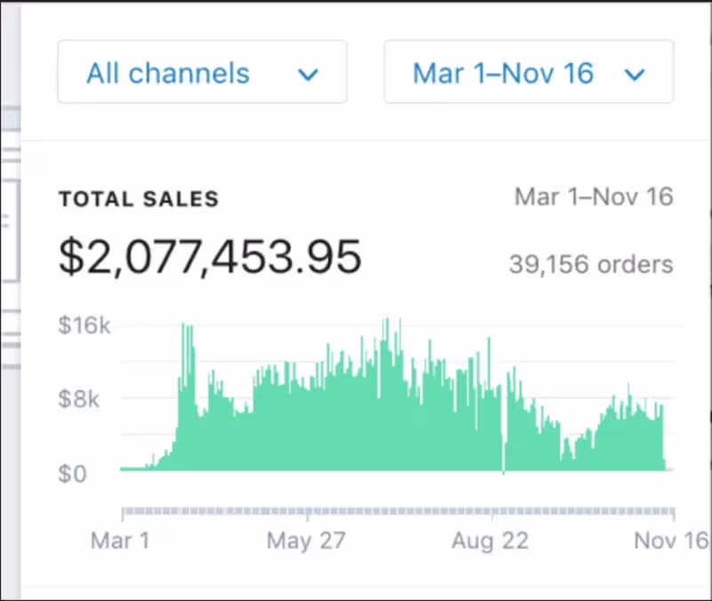This screenshot has height=601, width=712.
Task: Select the $2,077,453.95 total sales figure
Action: (210, 257)
